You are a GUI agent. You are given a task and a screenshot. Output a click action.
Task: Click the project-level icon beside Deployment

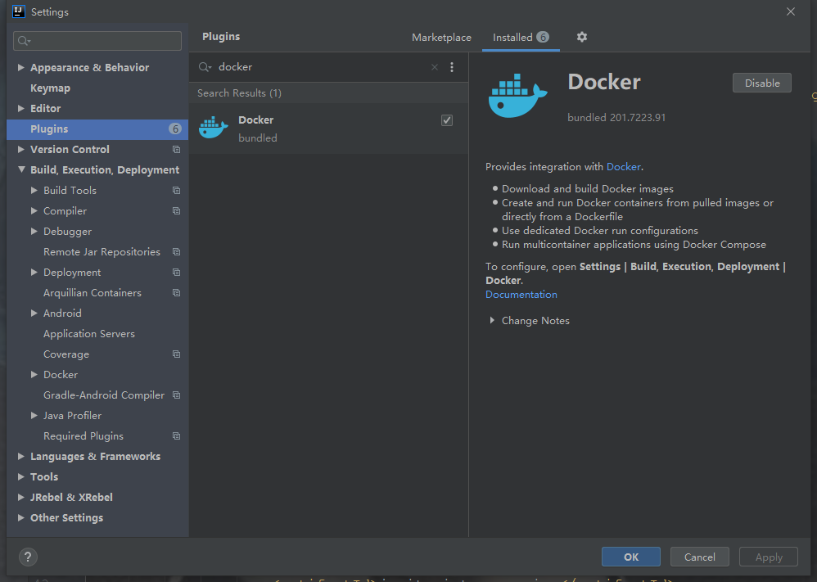point(177,273)
